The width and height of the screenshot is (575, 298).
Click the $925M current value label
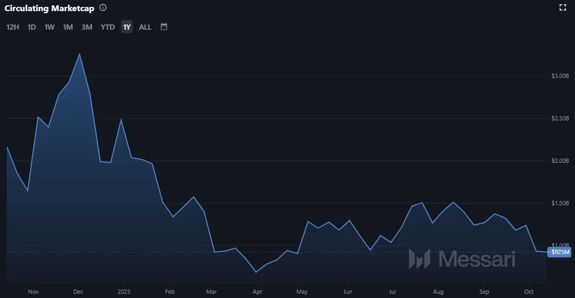click(x=560, y=252)
